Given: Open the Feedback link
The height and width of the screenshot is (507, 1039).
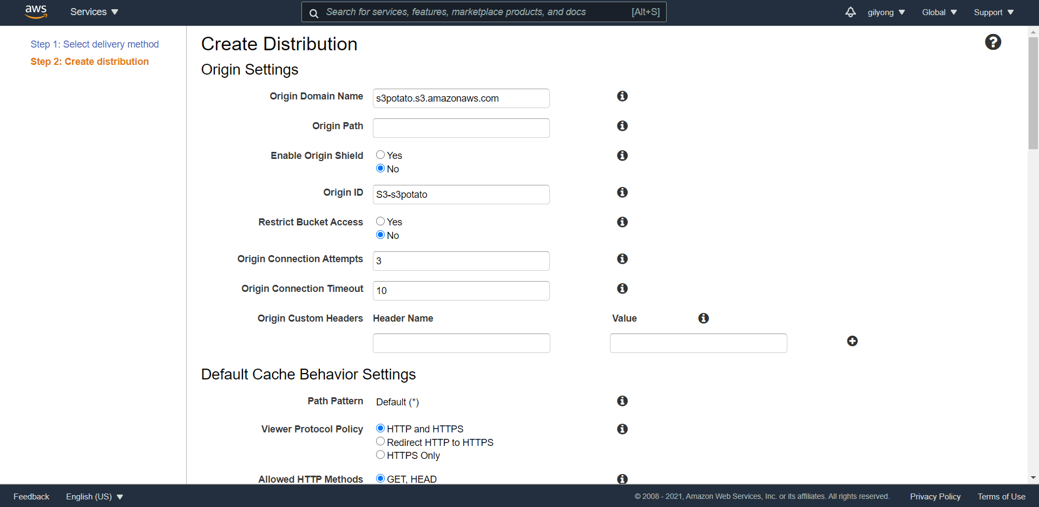Looking at the screenshot, I should (x=31, y=497).
